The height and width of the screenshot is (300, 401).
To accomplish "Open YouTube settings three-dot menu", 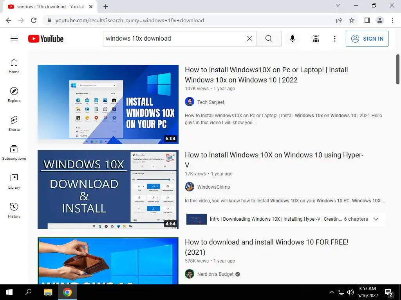I will click(x=335, y=39).
